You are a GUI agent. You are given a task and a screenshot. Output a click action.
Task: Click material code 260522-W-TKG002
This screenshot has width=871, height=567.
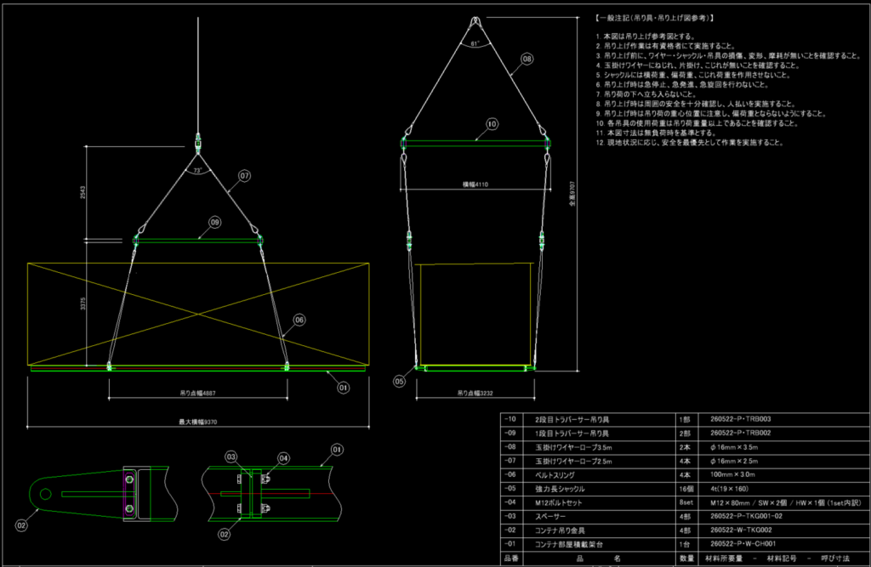click(x=741, y=530)
